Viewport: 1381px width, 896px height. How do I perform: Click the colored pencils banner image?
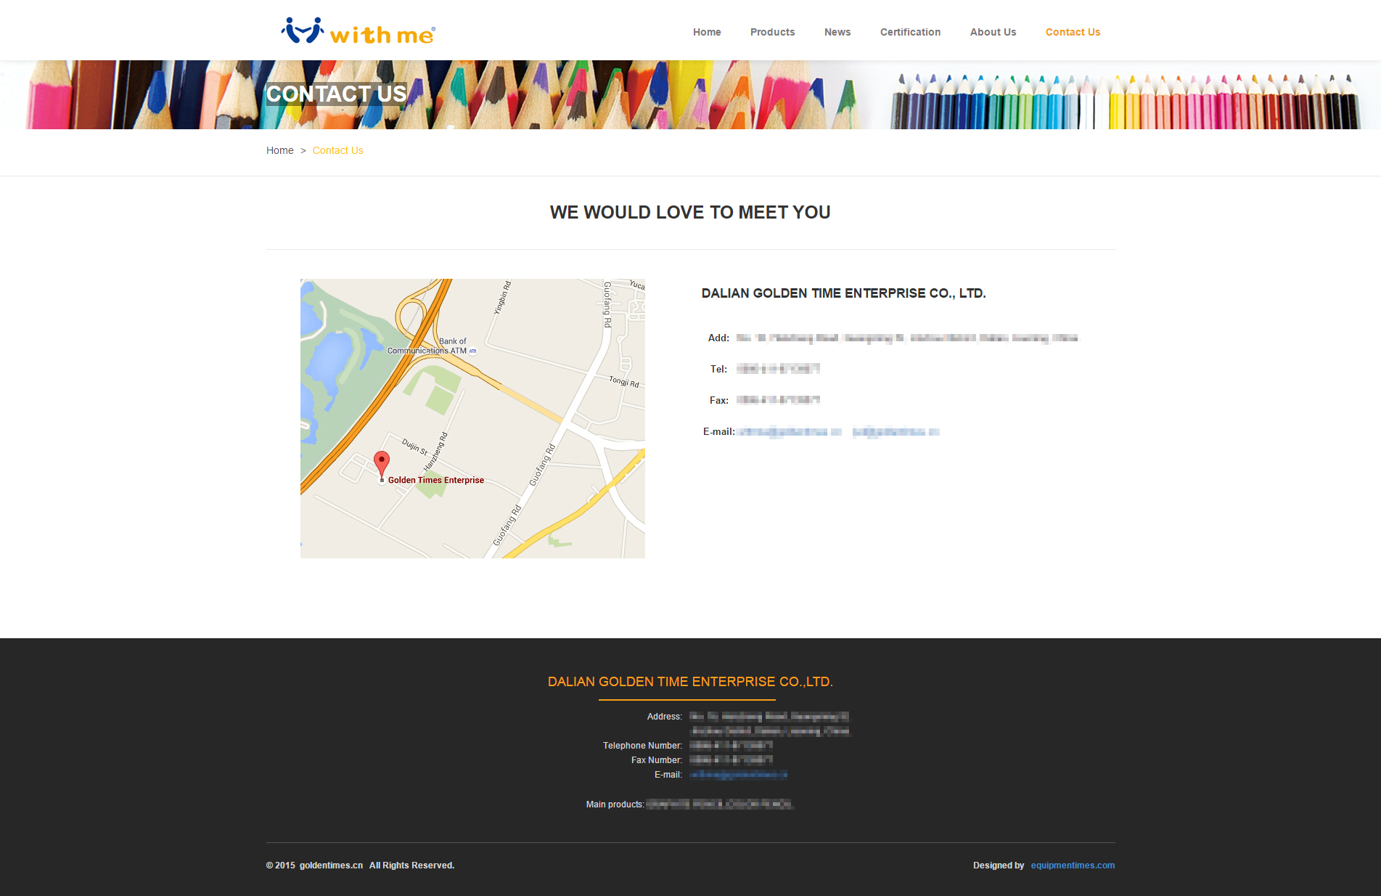798,94
